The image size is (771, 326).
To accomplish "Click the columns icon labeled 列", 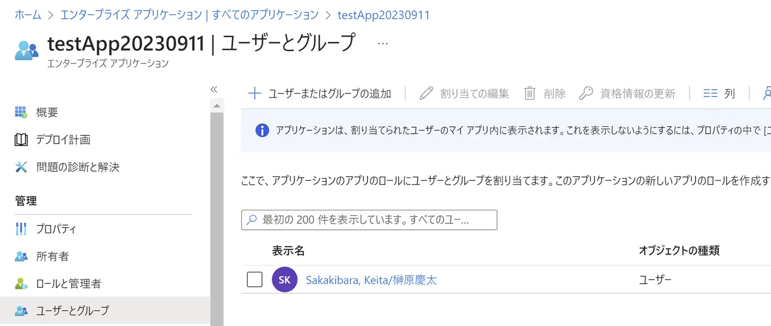I will [x=710, y=93].
